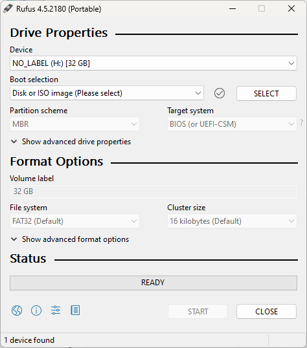Click the checksum checkmark circle icon
Viewport: 307px width, 348px height.
click(220, 93)
